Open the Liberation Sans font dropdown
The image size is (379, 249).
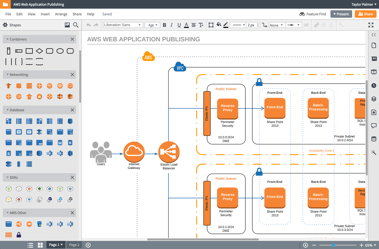[123, 25]
